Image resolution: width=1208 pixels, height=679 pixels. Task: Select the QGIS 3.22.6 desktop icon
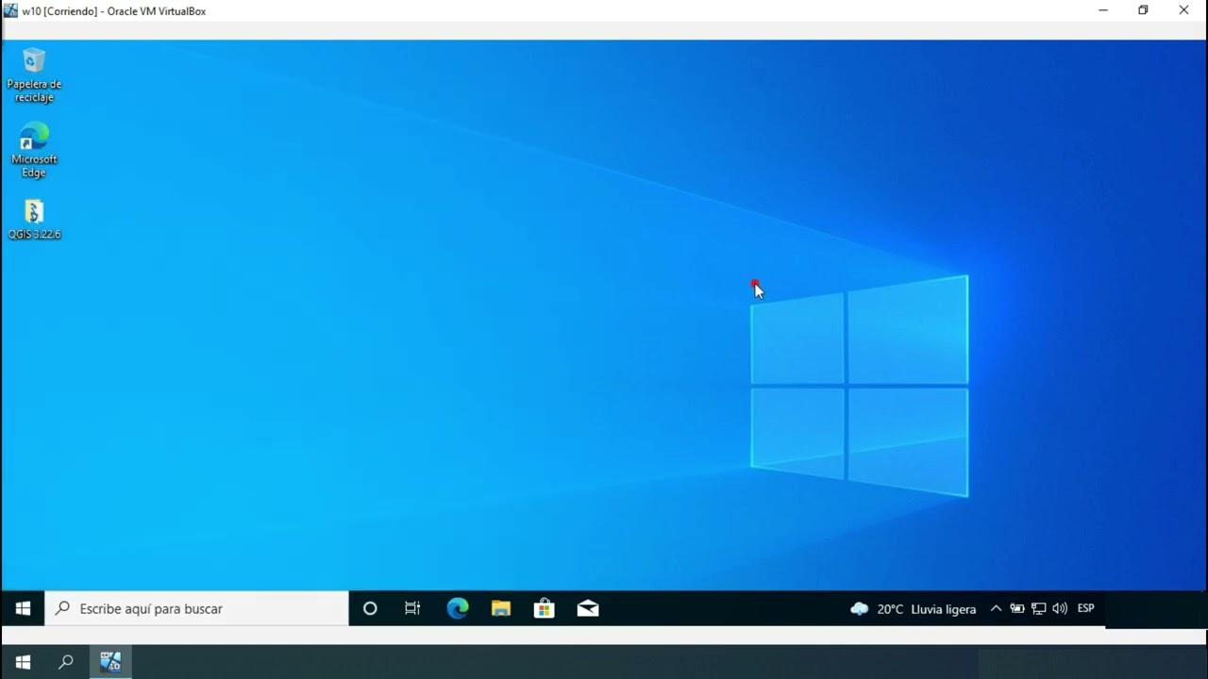point(34,219)
